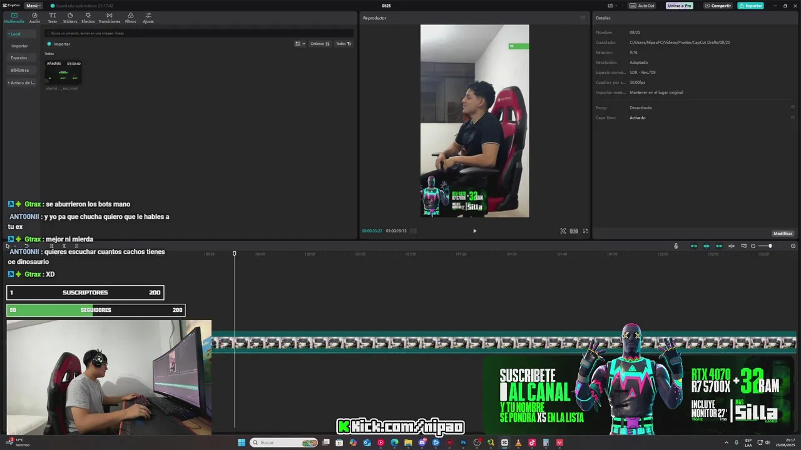Click the timeline playhead marker
Screen dimensions: 801x450
click(x=235, y=253)
